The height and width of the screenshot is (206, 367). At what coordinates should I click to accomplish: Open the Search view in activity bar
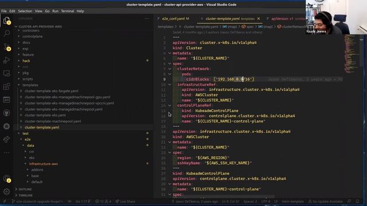[x=6, y=33]
